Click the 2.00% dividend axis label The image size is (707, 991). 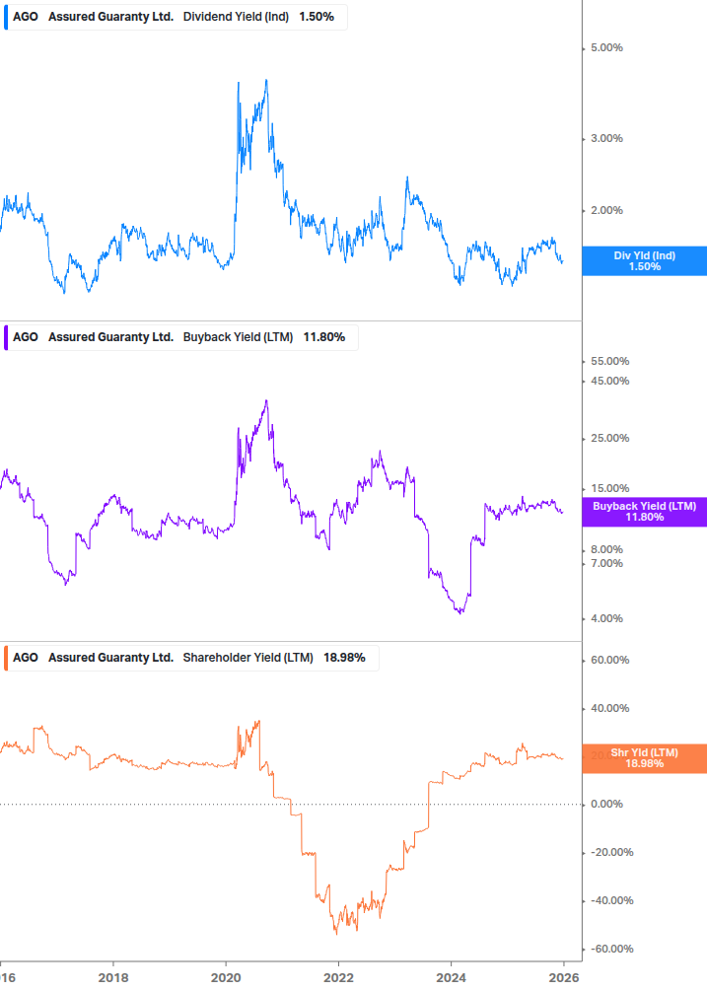(x=606, y=210)
